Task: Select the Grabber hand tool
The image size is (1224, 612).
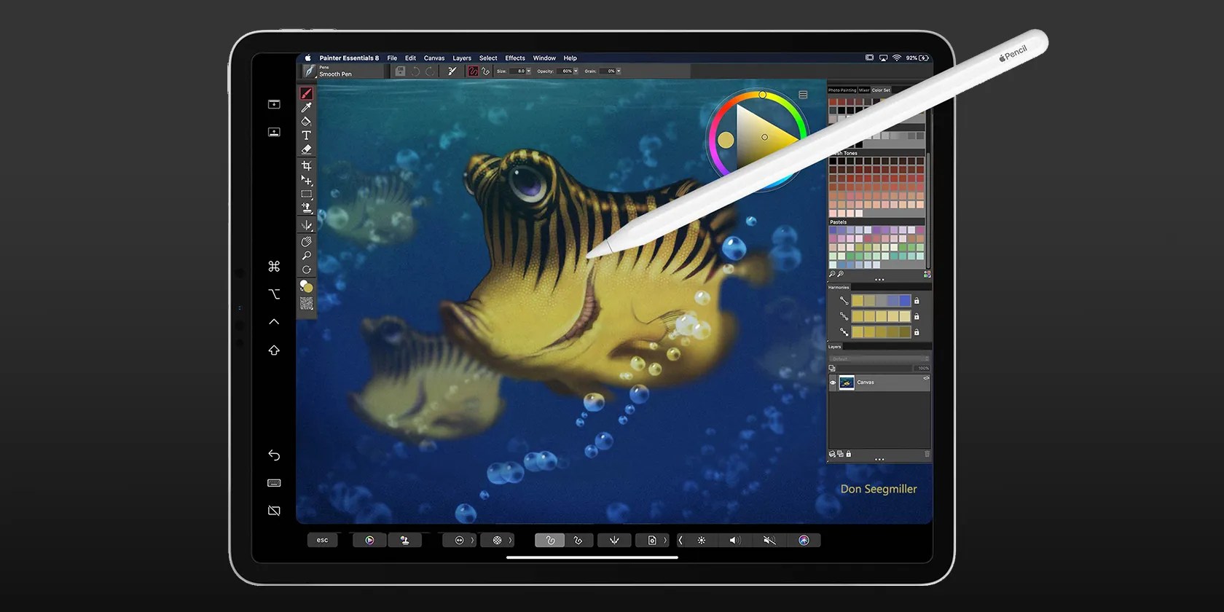Action: coord(307,241)
